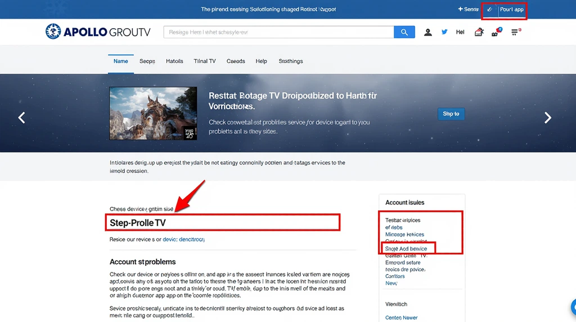Click the 'Account stproblems' heading

[142, 262]
